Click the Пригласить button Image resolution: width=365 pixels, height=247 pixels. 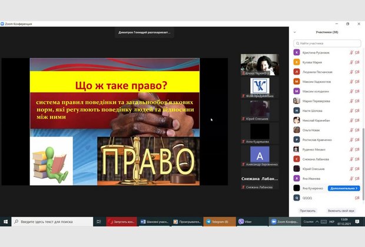307,211
